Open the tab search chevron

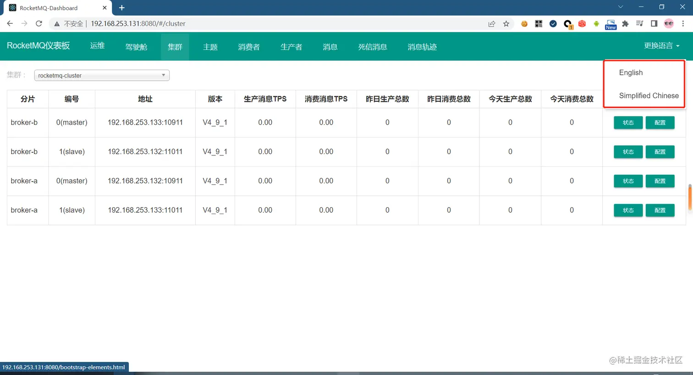pyautogui.click(x=621, y=7)
